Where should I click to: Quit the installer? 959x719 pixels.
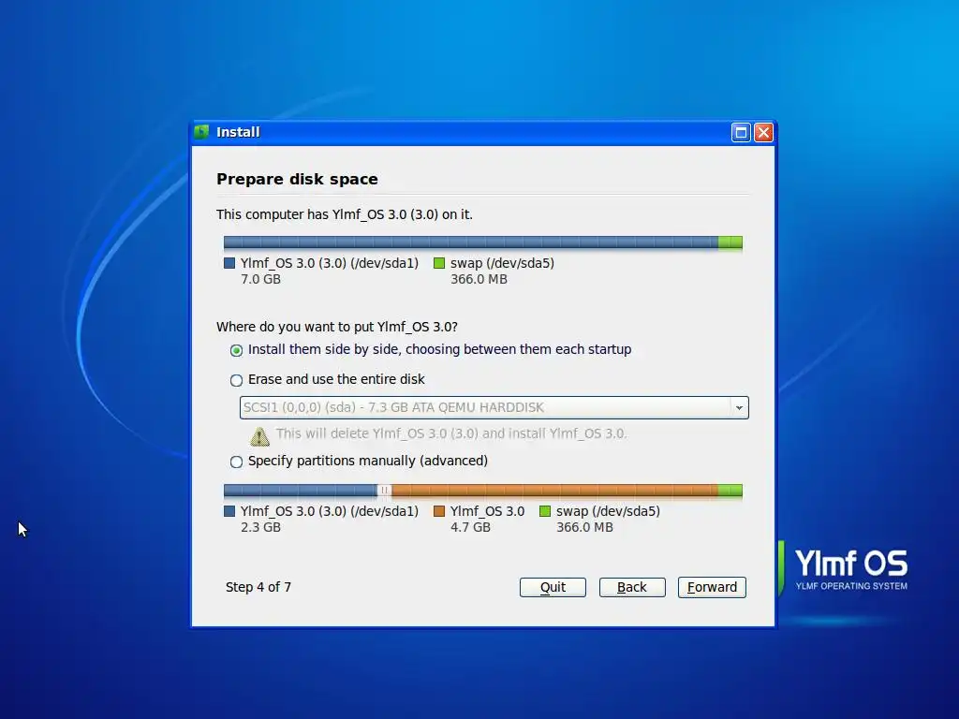pyautogui.click(x=553, y=587)
